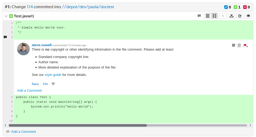The image size is (256, 137).
Task: Reply to steve.russell's comment
Action: (35, 84)
